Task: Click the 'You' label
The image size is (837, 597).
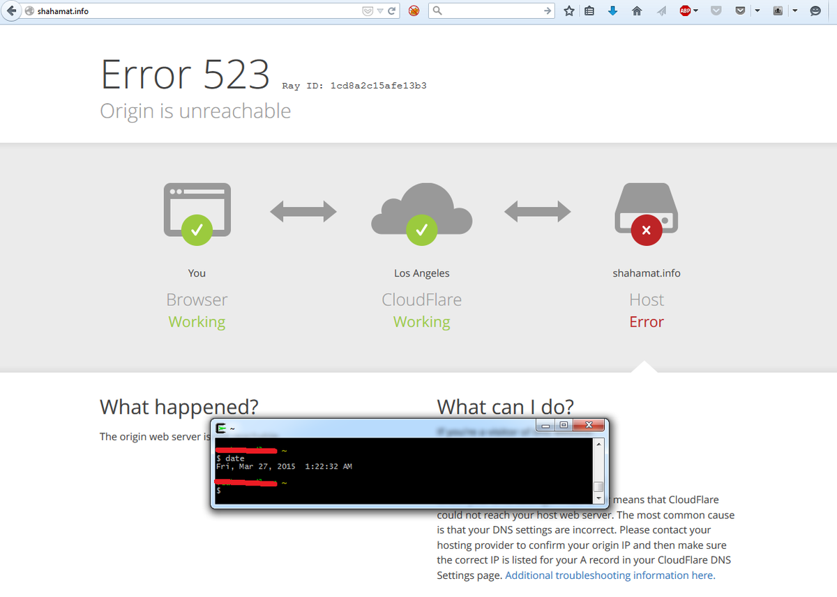Action: (197, 273)
